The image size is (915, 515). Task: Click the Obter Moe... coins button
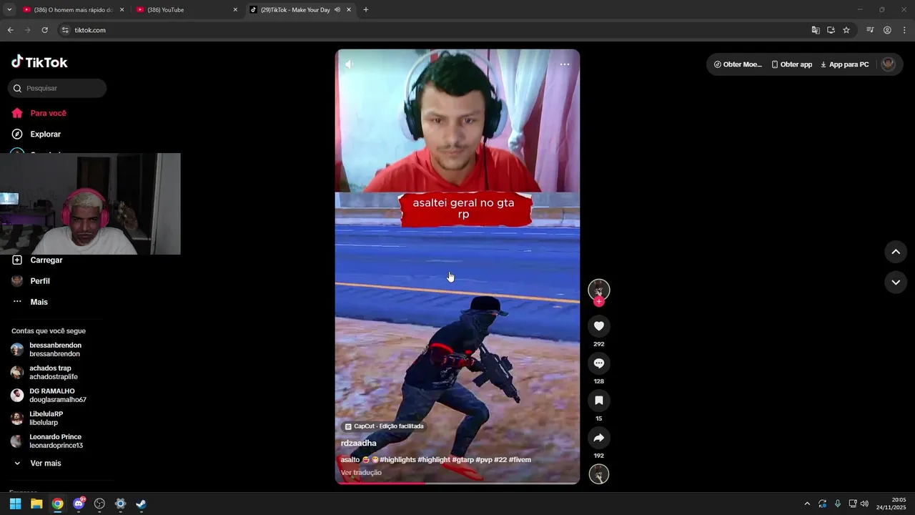(738, 64)
